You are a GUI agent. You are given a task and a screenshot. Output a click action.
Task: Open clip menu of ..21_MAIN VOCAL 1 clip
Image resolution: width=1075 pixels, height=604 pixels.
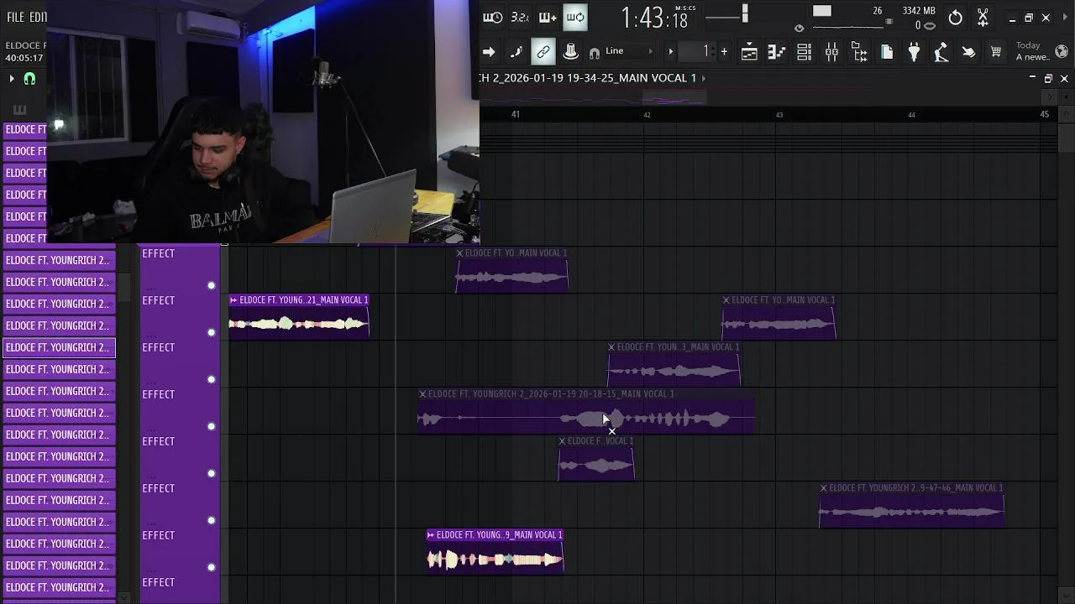click(x=233, y=299)
